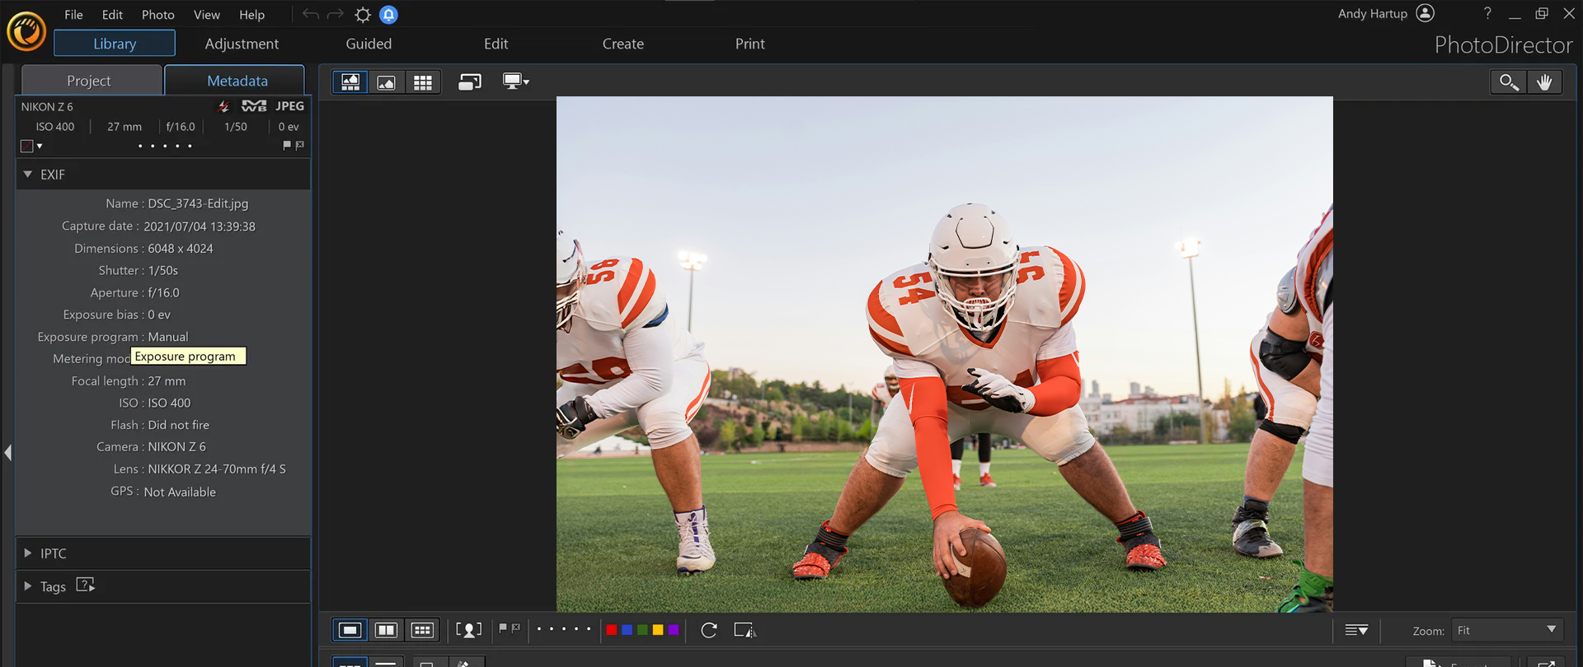1583x667 pixels.
Task: Apply the purple color label
Action: click(x=674, y=630)
